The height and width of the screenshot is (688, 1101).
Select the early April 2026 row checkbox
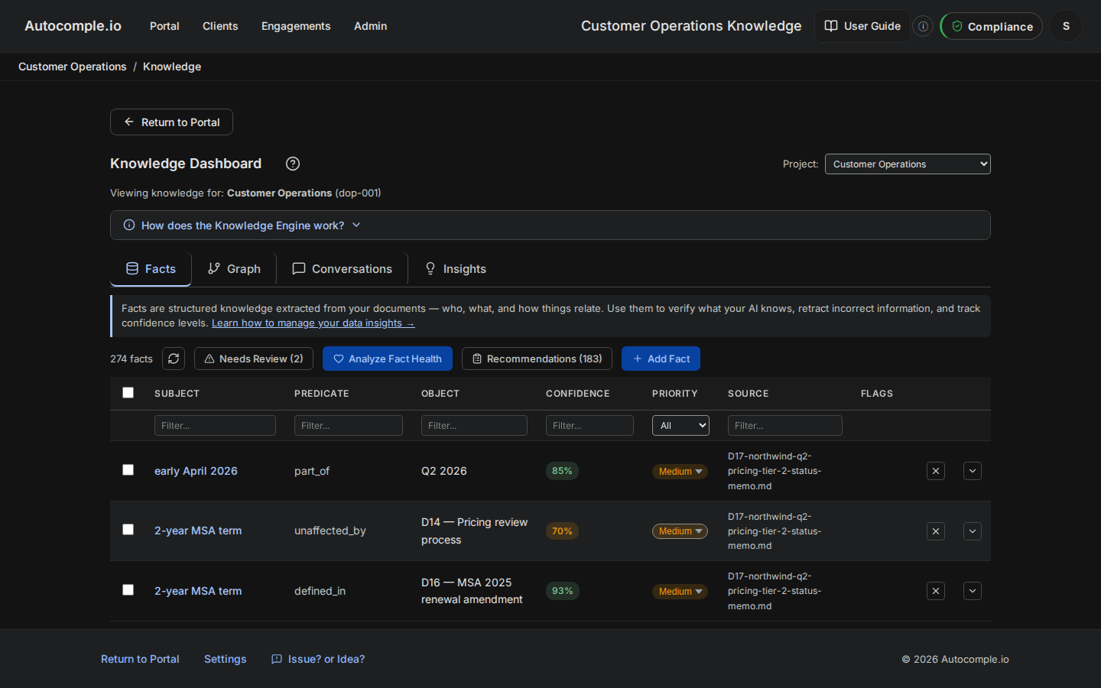pos(128,469)
